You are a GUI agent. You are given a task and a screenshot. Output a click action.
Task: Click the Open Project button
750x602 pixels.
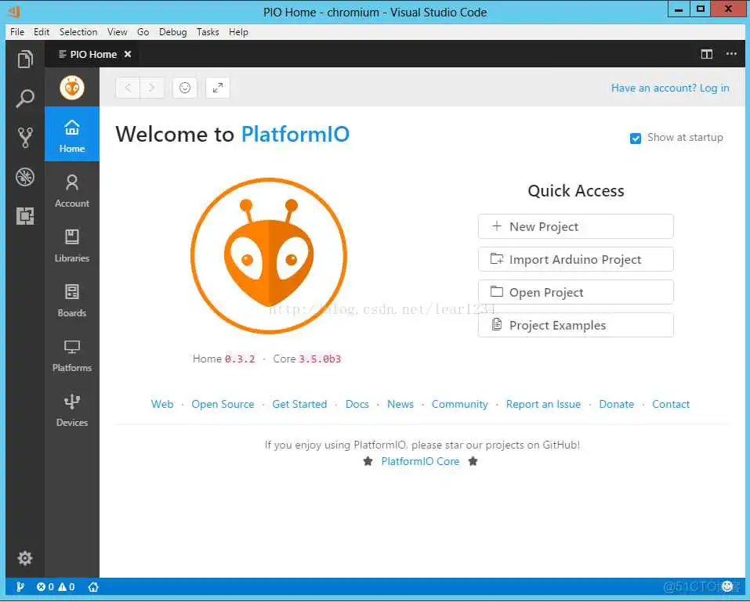pyautogui.click(x=575, y=293)
